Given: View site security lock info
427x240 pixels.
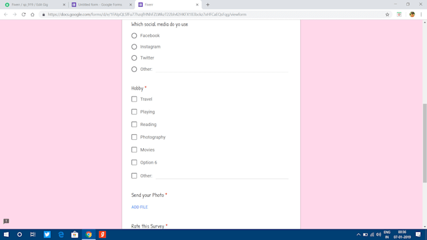Looking at the screenshot, I should pos(43,14).
